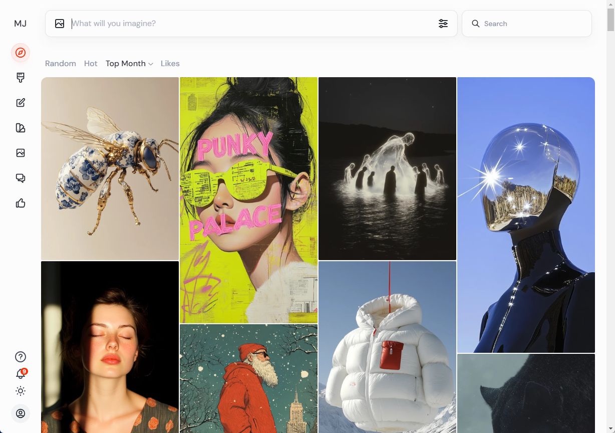Open the dark furry creature image
This screenshot has width=615, height=433.
(x=526, y=393)
